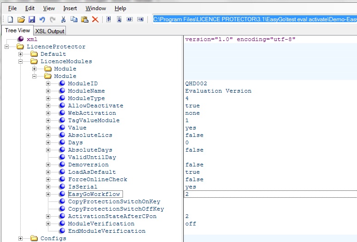Collapse the LicenceProtector root node

(7, 47)
